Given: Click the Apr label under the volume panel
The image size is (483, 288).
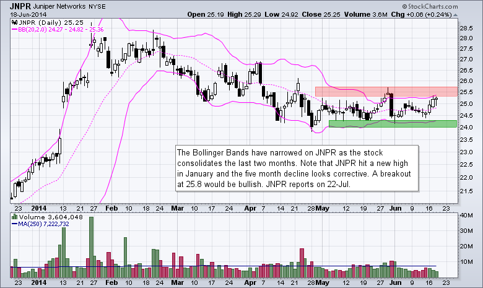Looking at the screenshot, I should click(x=250, y=282).
